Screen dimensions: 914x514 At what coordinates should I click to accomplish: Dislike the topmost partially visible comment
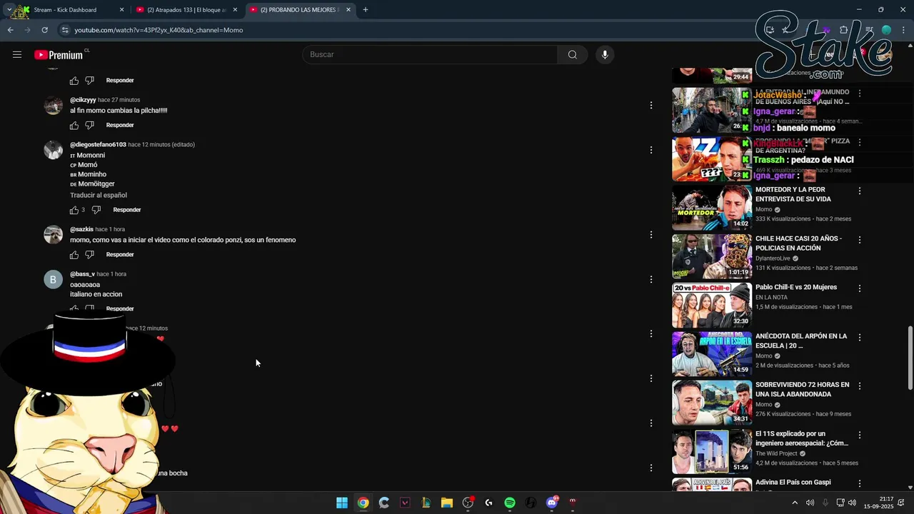(89, 81)
